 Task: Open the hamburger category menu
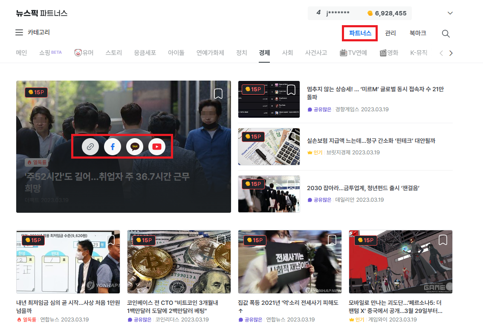click(x=19, y=32)
